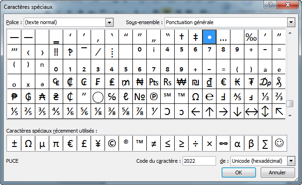The image size is (302, 185).
Task: Select the numero № sign
Action: pos(140,96)
